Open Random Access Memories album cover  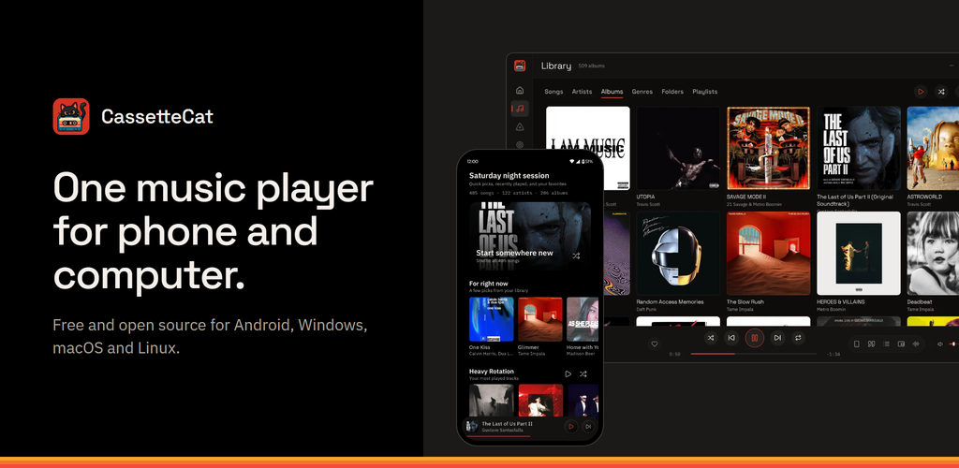pos(678,254)
